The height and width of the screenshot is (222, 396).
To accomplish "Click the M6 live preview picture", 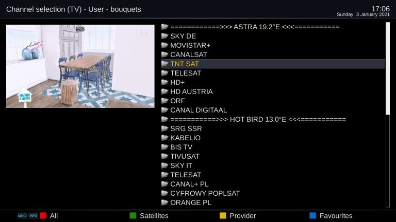I will [80, 66].
